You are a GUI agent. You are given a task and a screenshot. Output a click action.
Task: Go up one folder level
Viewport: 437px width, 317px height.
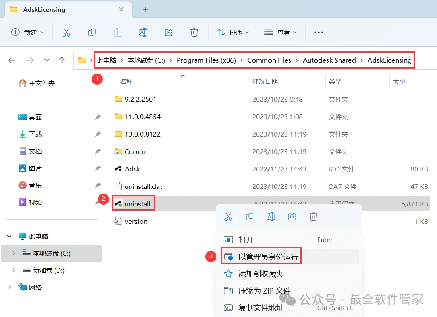pyautogui.click(x=62, y=60)
